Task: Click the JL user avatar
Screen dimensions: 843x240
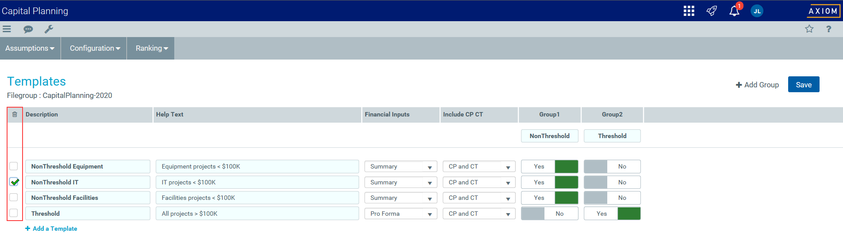Action: [757, 11]
